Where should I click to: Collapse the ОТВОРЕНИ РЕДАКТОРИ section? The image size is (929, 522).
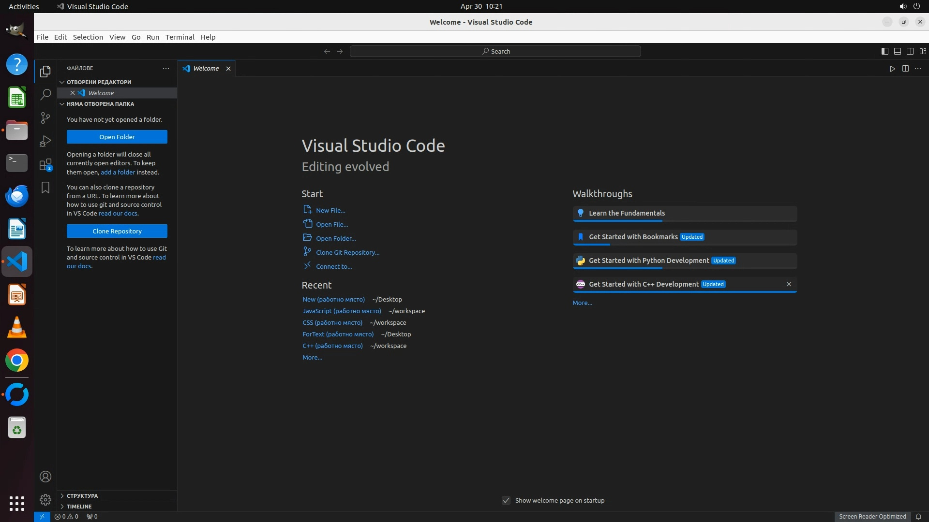99,82
